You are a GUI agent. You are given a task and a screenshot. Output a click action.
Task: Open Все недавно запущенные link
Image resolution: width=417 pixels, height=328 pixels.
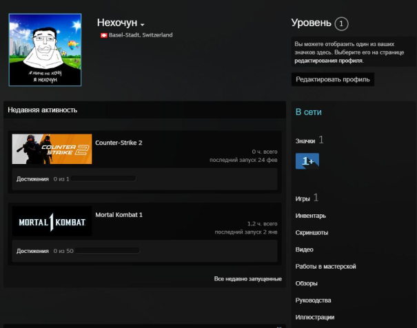click(247, 279)
